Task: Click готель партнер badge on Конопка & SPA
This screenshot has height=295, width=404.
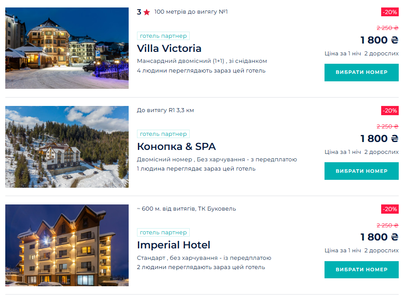Action: click(163, 134)
